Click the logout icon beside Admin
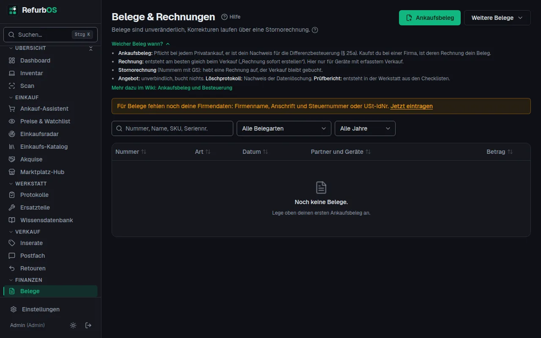 [x=88, y=325]
